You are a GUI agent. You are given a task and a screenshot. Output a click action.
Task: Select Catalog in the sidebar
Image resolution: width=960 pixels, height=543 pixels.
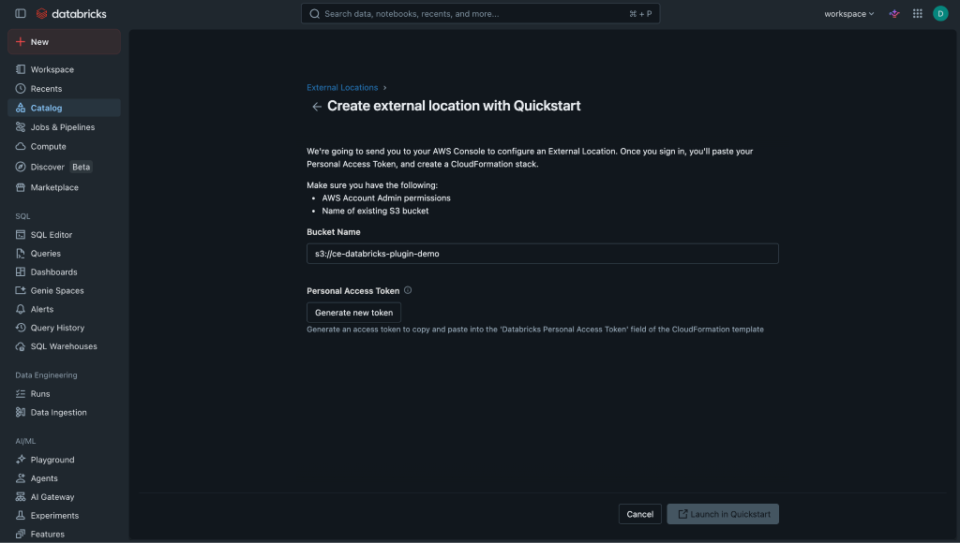[x=64, y=108]
